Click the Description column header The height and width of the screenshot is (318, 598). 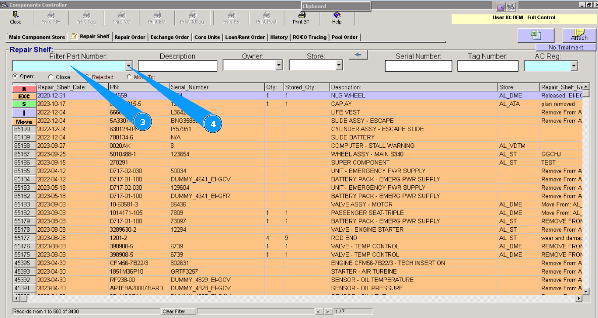coord(414,87)
